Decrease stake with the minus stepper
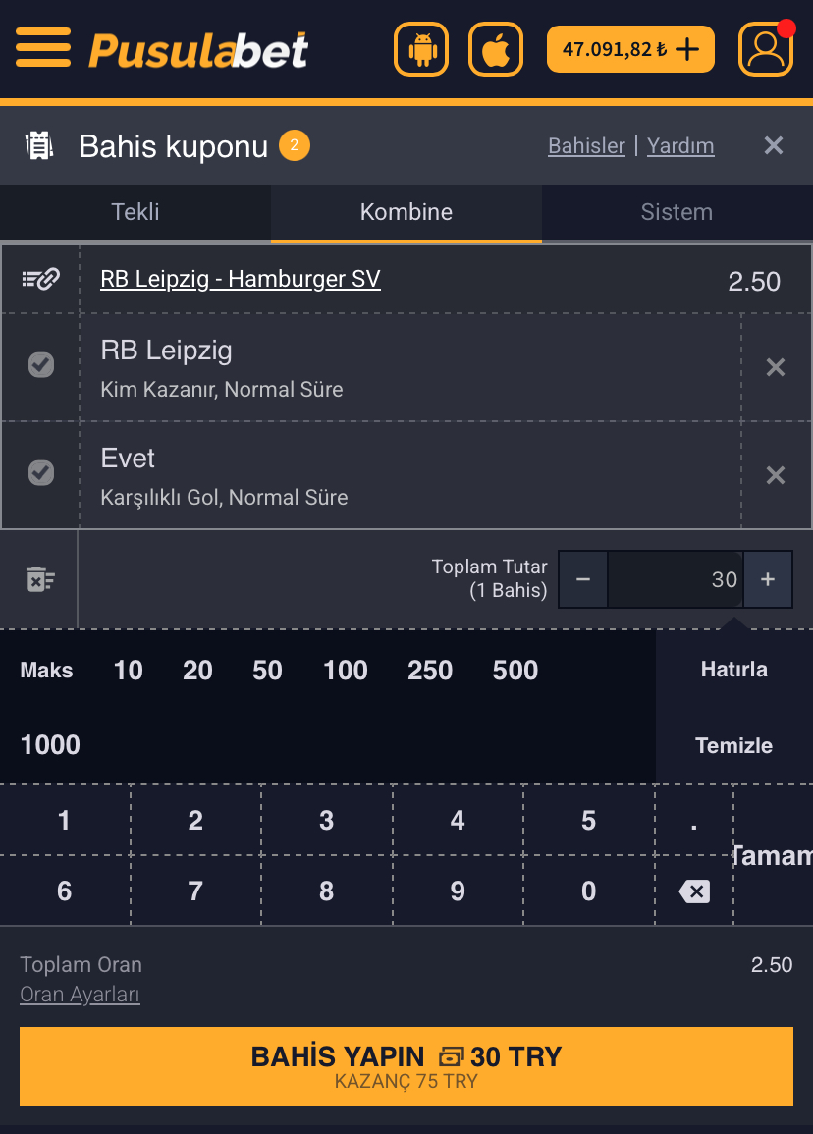The image size is (813, 1134). [583, 579]
